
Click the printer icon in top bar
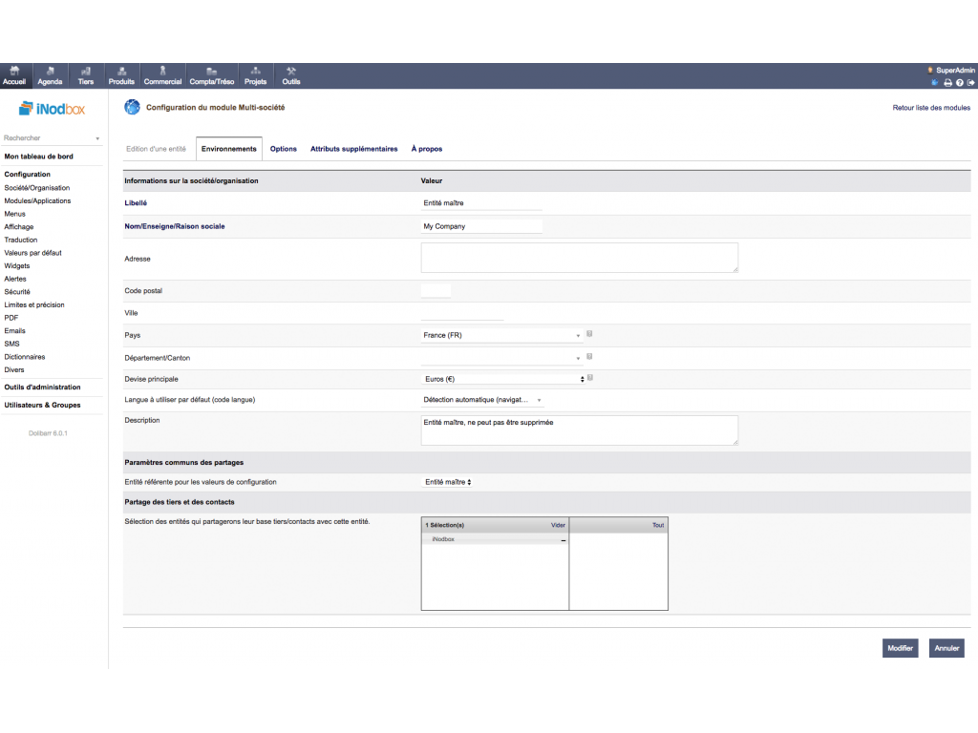(947, 82)
